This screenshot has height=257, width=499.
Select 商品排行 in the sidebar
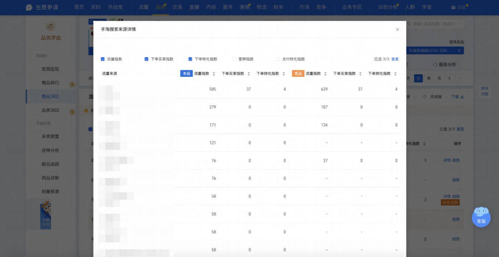click(50, 83)
